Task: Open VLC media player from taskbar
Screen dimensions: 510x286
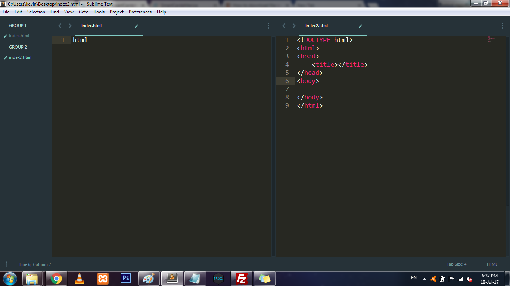Action: click(x=79, y=279)
